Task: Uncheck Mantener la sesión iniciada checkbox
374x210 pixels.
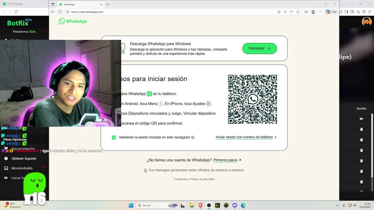Action: [x=114, y=137]
